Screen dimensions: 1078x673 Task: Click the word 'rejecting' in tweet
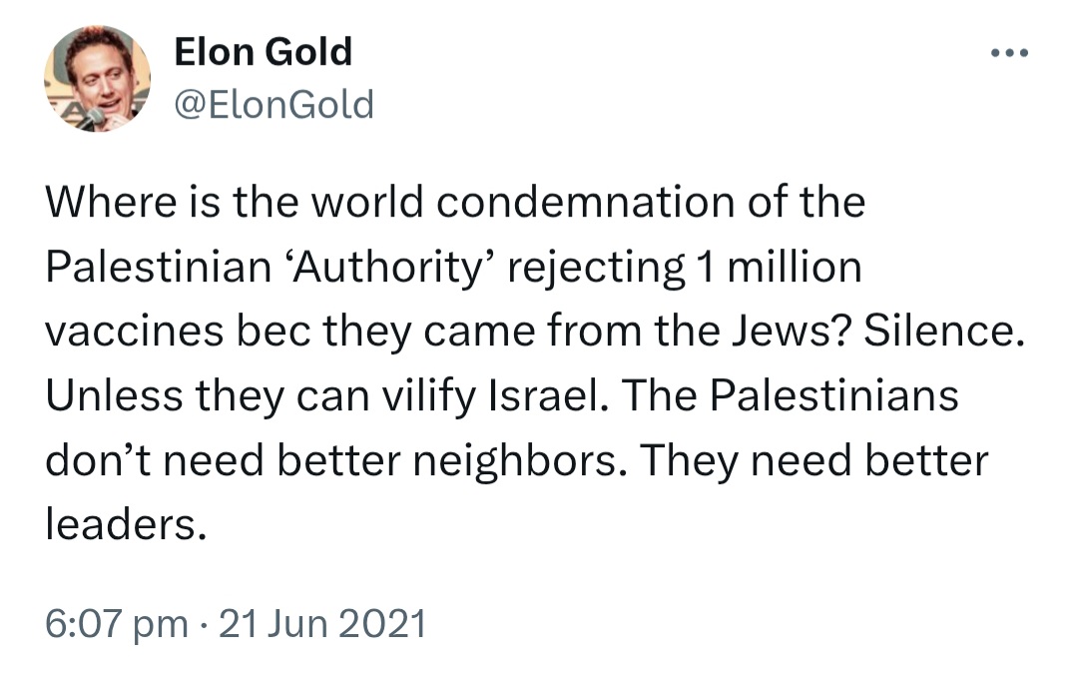596,268
